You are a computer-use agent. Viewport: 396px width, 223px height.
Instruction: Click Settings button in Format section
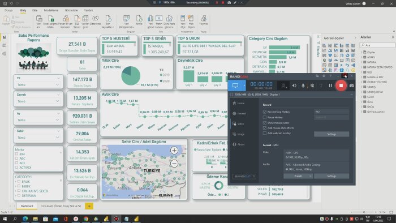tap(332, 176)
